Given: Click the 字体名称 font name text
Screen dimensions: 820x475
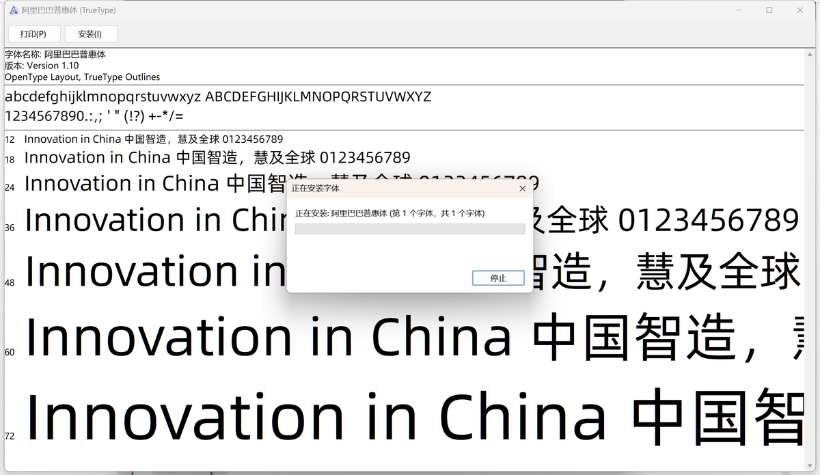Looking at the screenshot, I should (x=55, y=54).
